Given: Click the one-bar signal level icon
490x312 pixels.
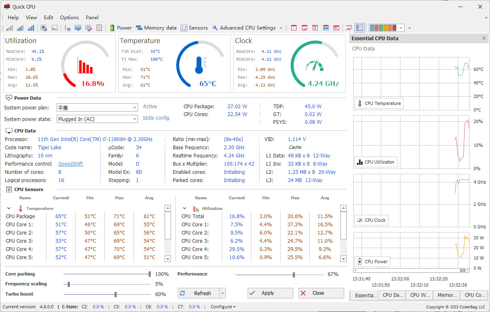Looking at the screenshot, I should click(10, 28).
